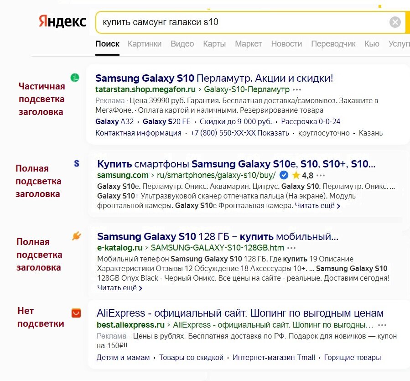410x381 pixels.
Task: Show the phone number via Показать
Action: 273,133
